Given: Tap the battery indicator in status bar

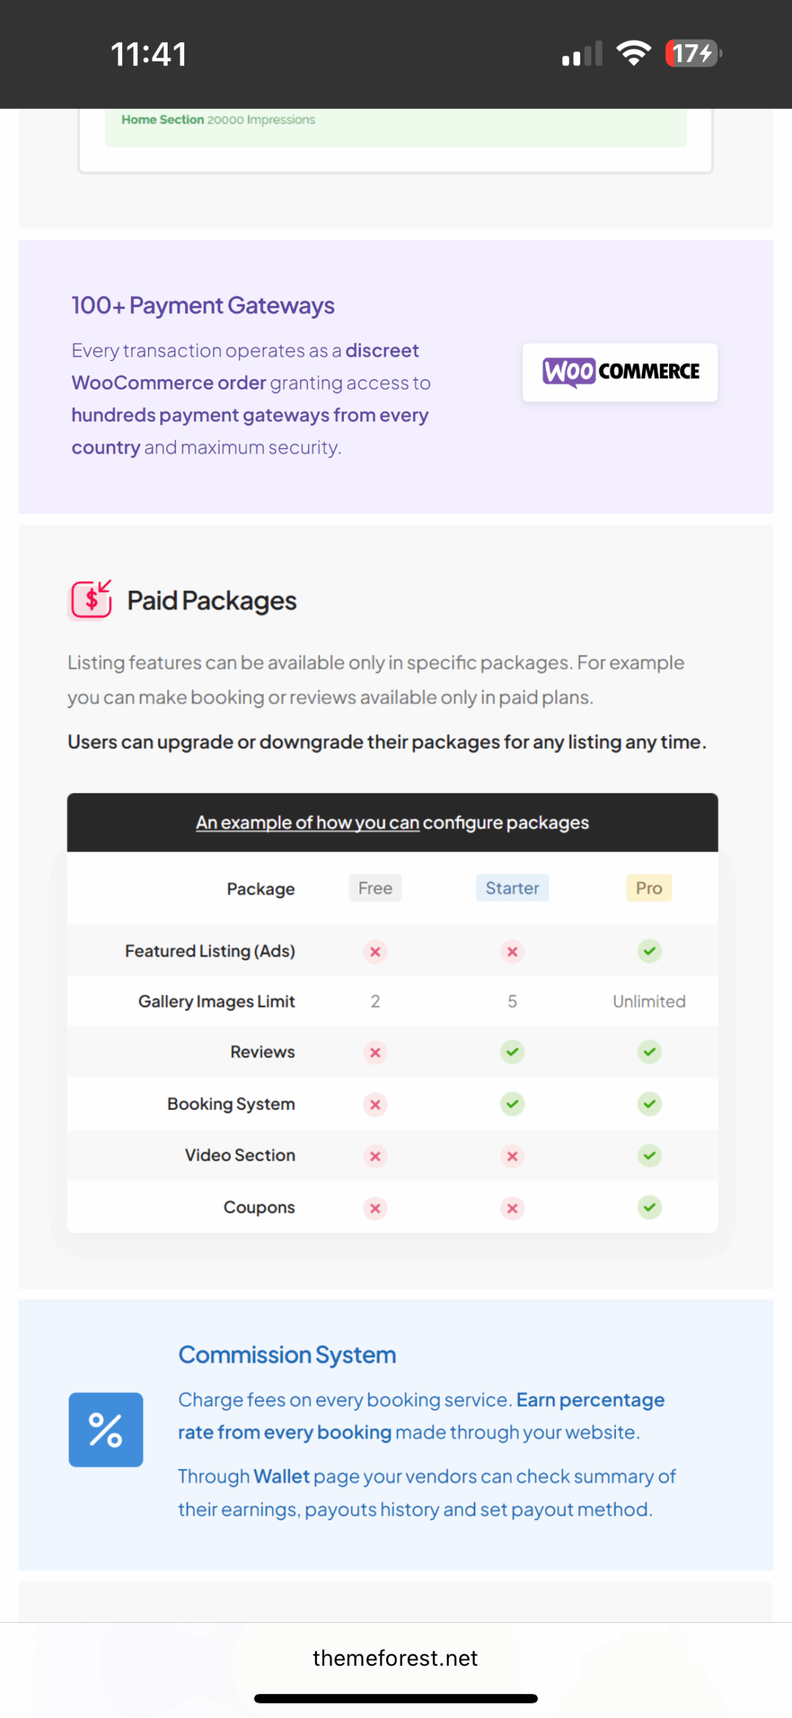Looking at the screenshot, I should [694, 54].
